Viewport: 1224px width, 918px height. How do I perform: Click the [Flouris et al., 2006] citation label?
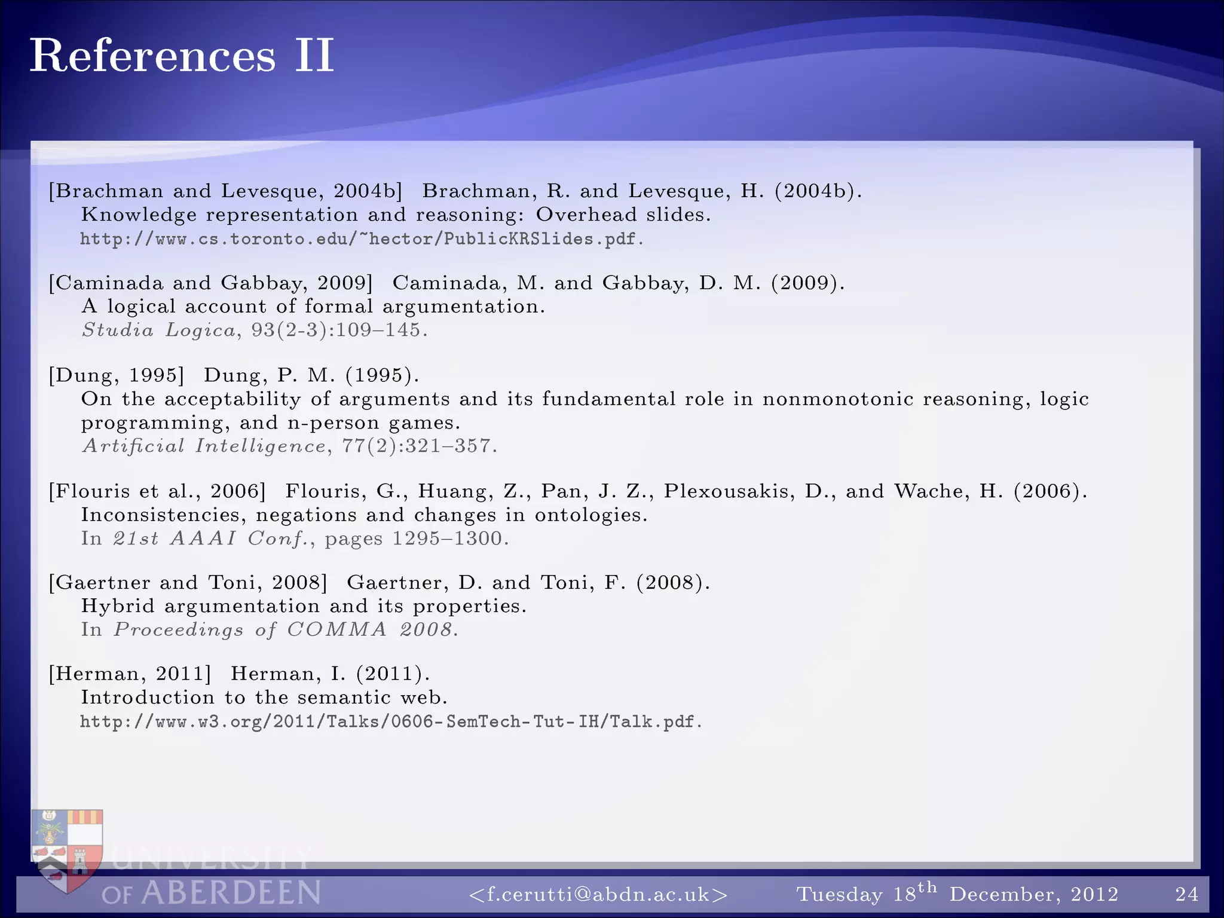tap(157, 491)
